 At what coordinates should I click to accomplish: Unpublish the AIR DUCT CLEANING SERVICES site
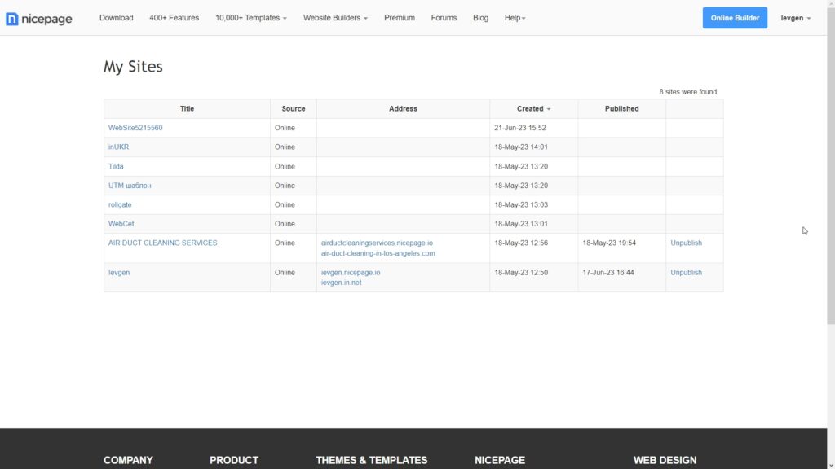[686, 243]
